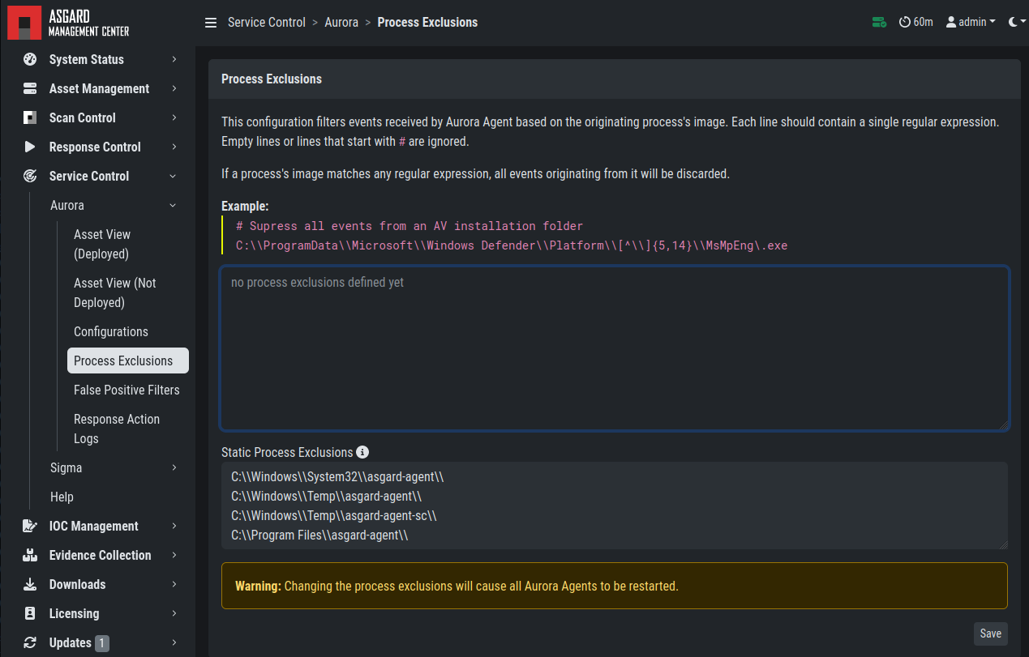Click the Scan Control icon

click(x=30, y=117)
